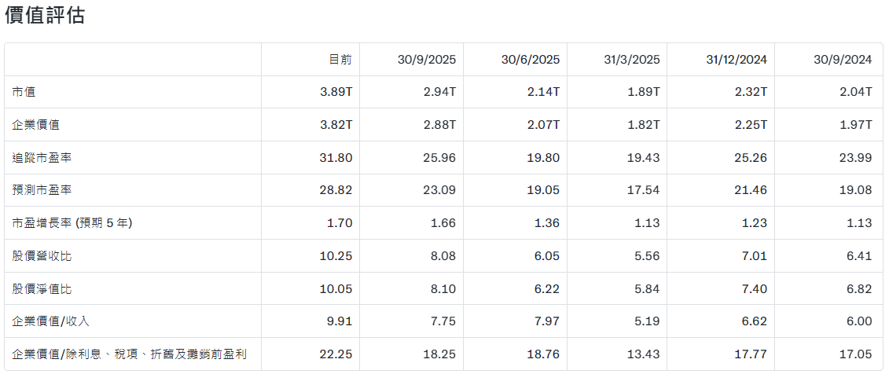Select the 31/3/2025 column header
Screen dimensions: 889x374
tap(632, 60)
